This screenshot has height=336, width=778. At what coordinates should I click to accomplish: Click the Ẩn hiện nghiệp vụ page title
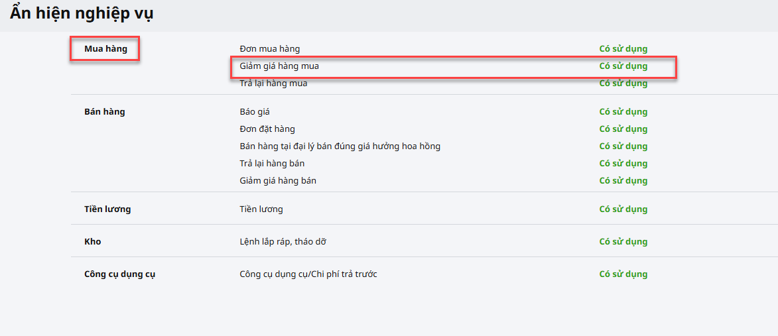[x=81, y=13]
